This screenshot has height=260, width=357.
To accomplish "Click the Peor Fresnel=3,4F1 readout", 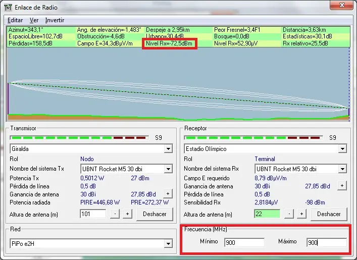I will pyautogui.click(x=237, y=30).
